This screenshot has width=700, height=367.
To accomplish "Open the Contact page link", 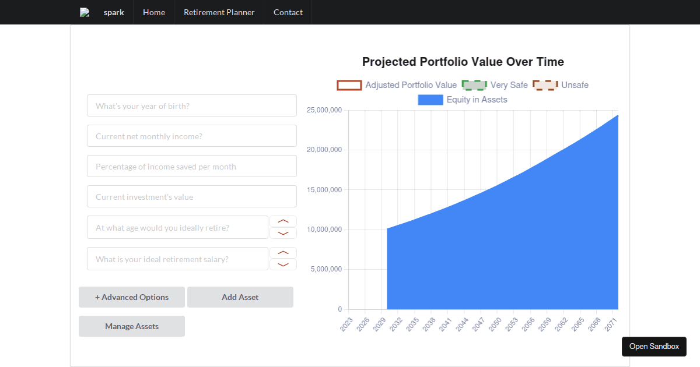I will (288, 12).
